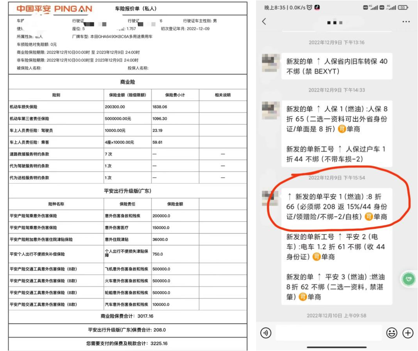Viewport: 418px width, 351px height.
Task: Open the chat three-dot more menu
Action: 406,21
